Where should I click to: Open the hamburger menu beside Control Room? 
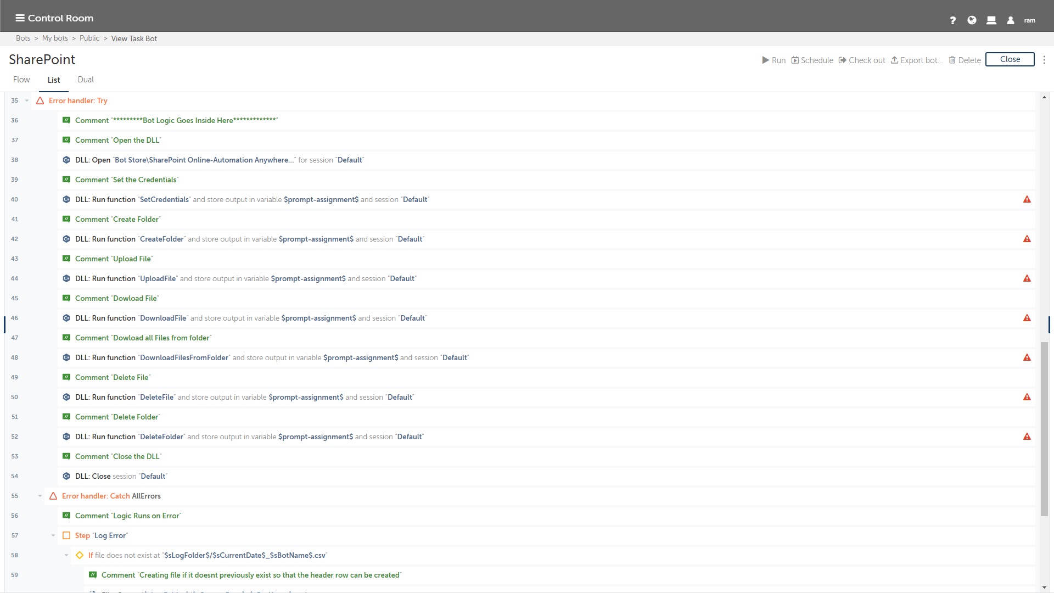click(x=20, y=18)
